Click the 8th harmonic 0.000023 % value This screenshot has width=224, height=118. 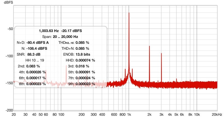[x=36, y=84]
